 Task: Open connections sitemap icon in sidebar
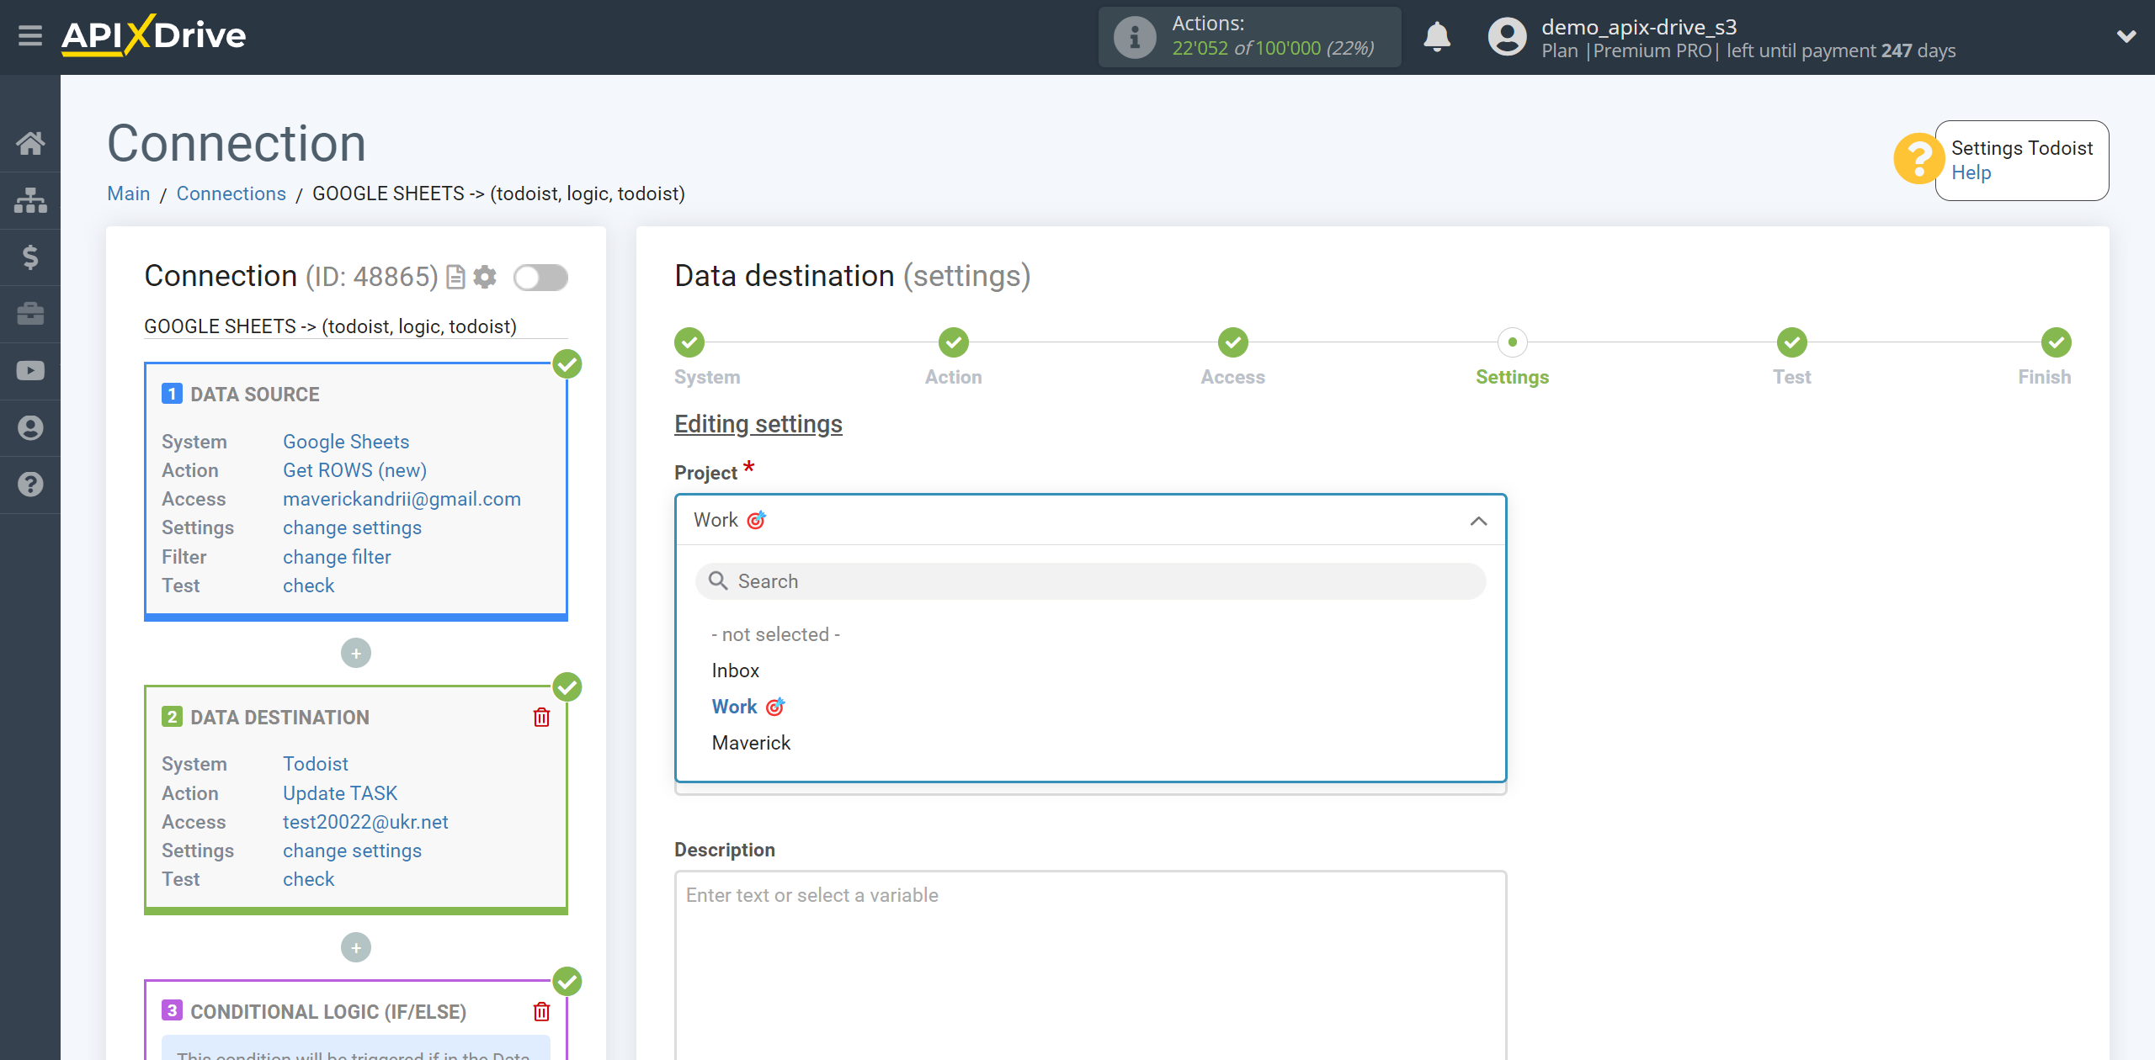click(30, 200)
